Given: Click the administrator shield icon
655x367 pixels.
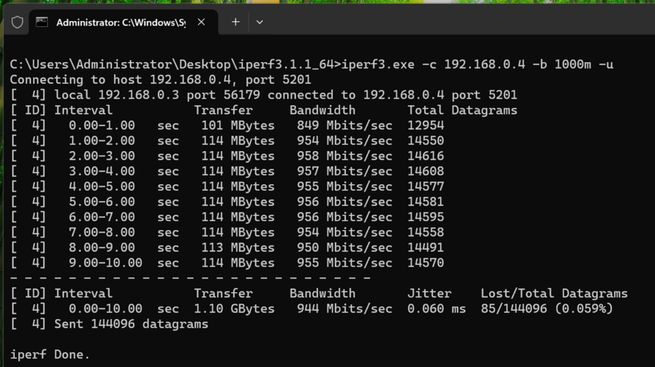Looking at the screenshot, I should [x=17, y=22].
